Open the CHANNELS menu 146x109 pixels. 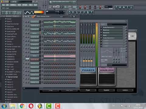(13, 5)
